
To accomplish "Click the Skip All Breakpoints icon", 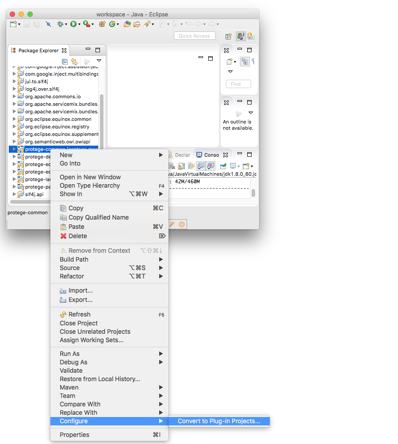I will pos(48,24).
